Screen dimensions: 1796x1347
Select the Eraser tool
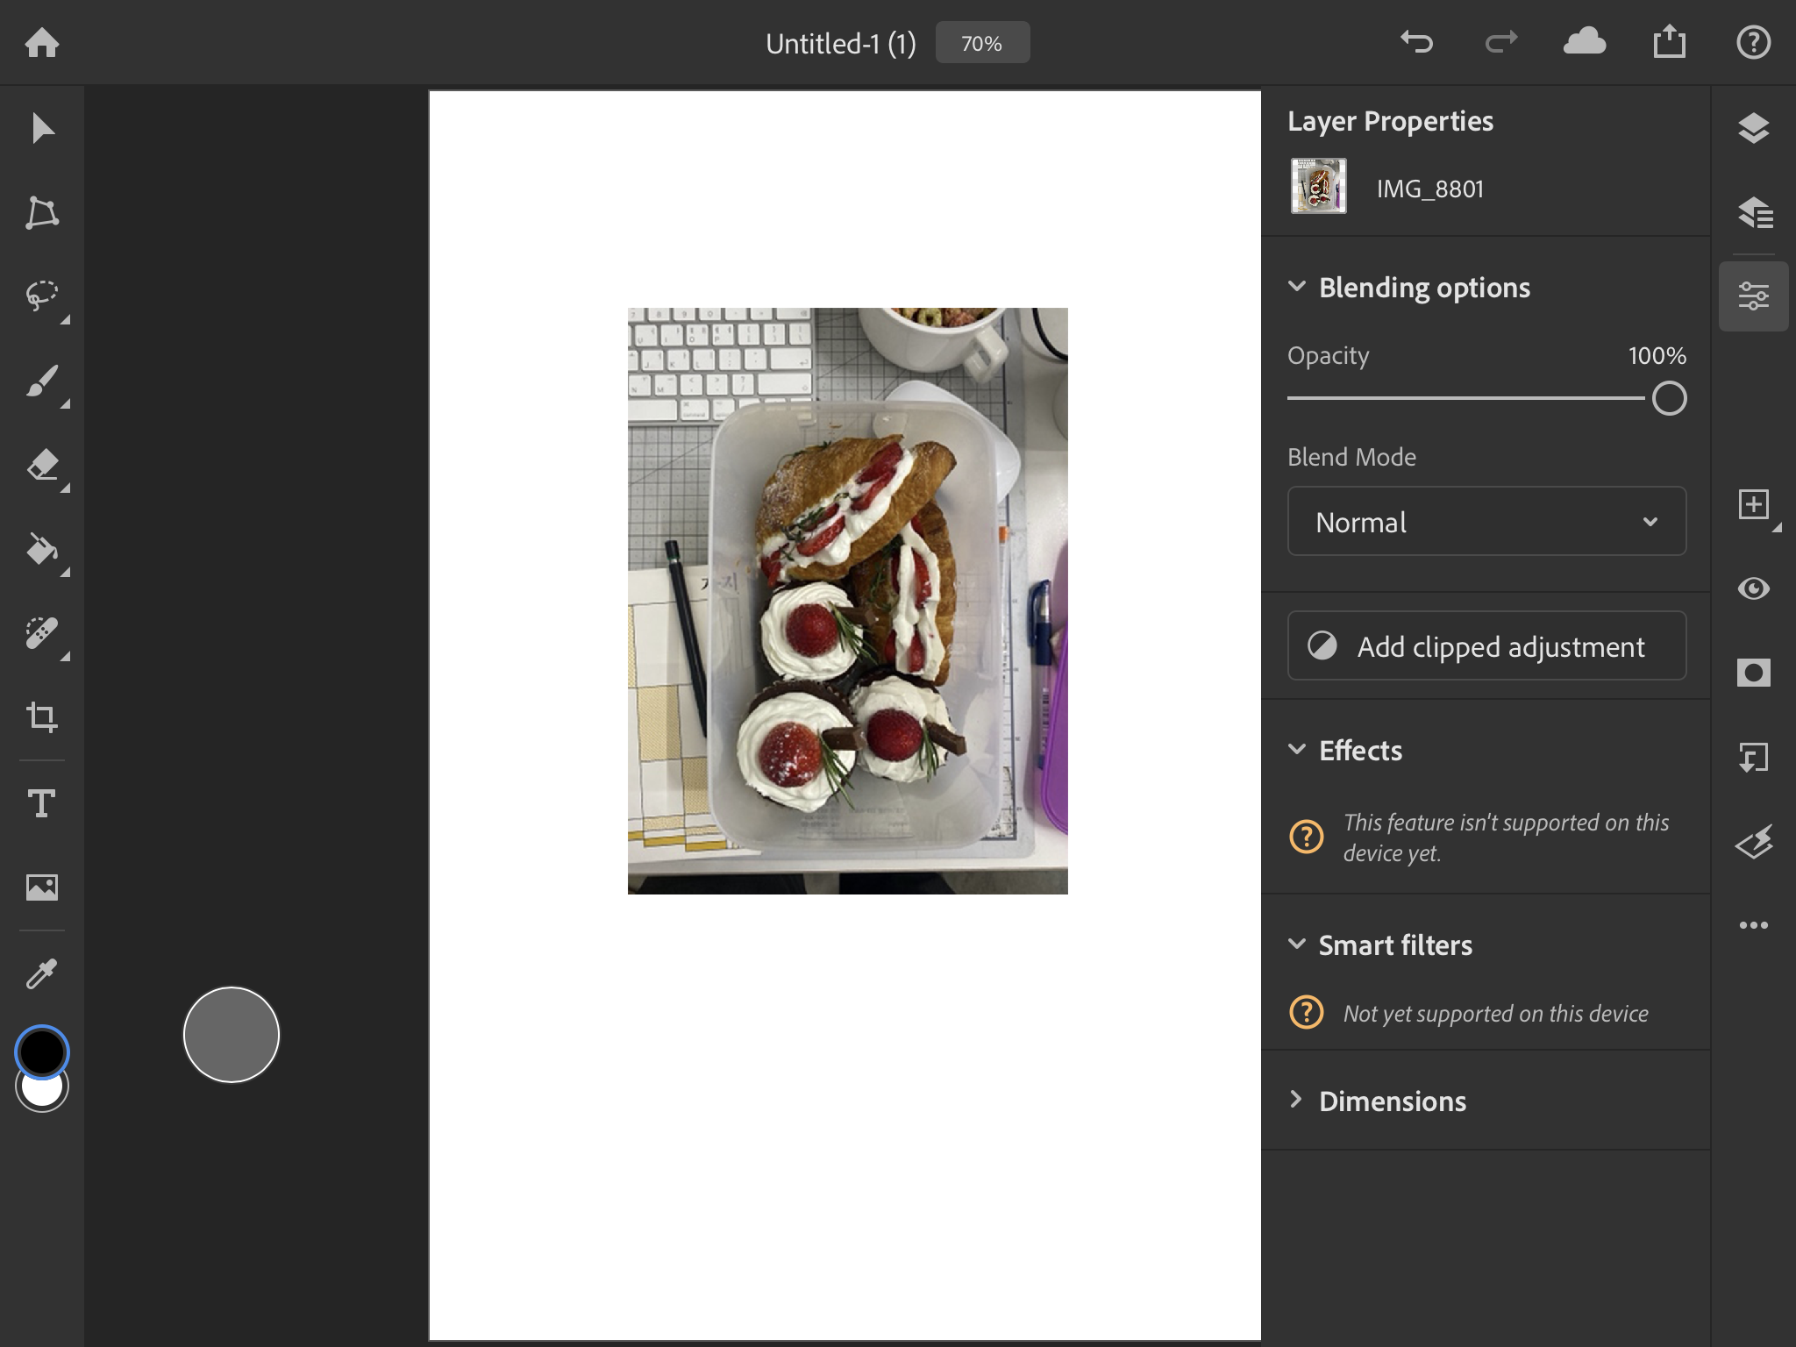pos(41,466)
